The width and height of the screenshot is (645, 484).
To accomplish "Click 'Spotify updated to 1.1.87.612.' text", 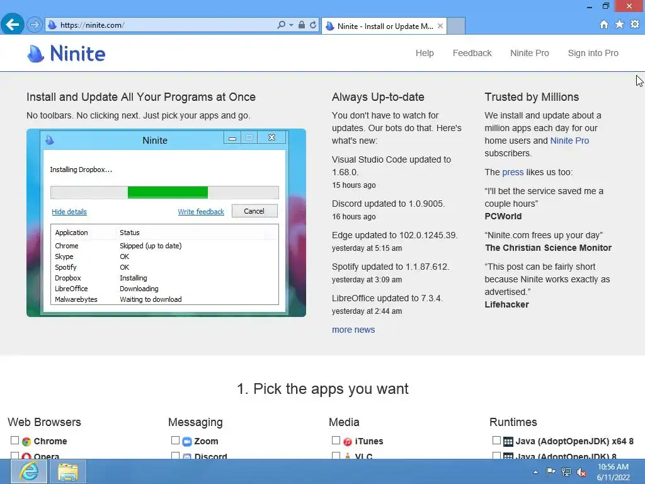I will (391, 267).
